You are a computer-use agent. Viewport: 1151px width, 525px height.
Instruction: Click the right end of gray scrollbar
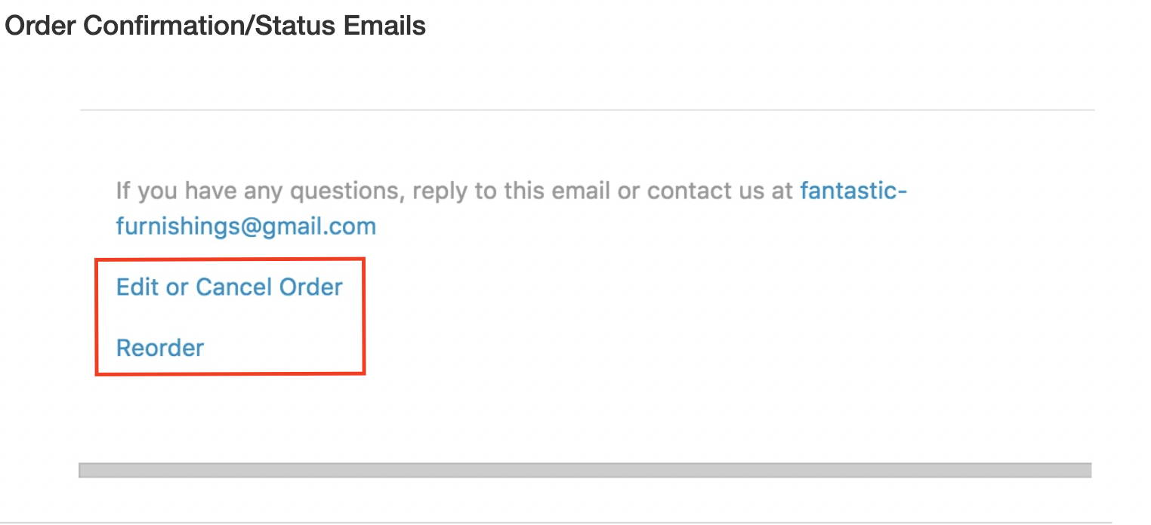click(x=1085, y=471)
